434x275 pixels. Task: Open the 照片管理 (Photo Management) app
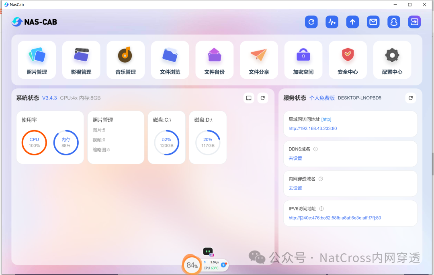[x=37, y=59]
